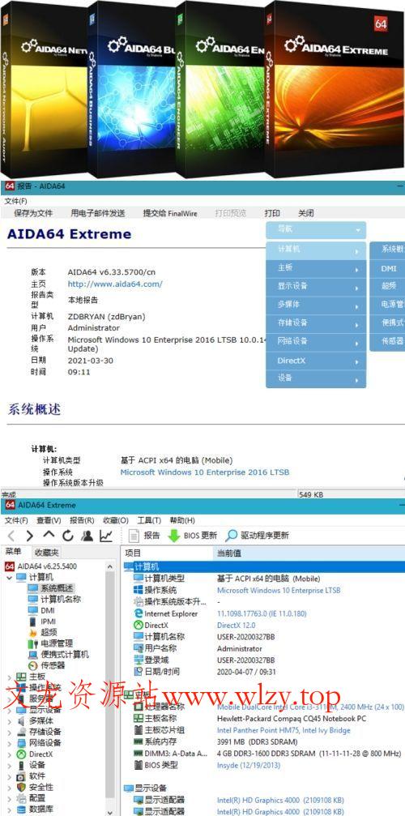Go forward with the right arrow icon
This screenshot has width=405, height=816.
(x=29, y=536)
